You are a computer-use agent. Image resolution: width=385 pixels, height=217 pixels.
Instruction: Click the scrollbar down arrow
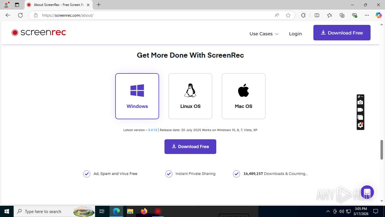[x=382, y=201]
